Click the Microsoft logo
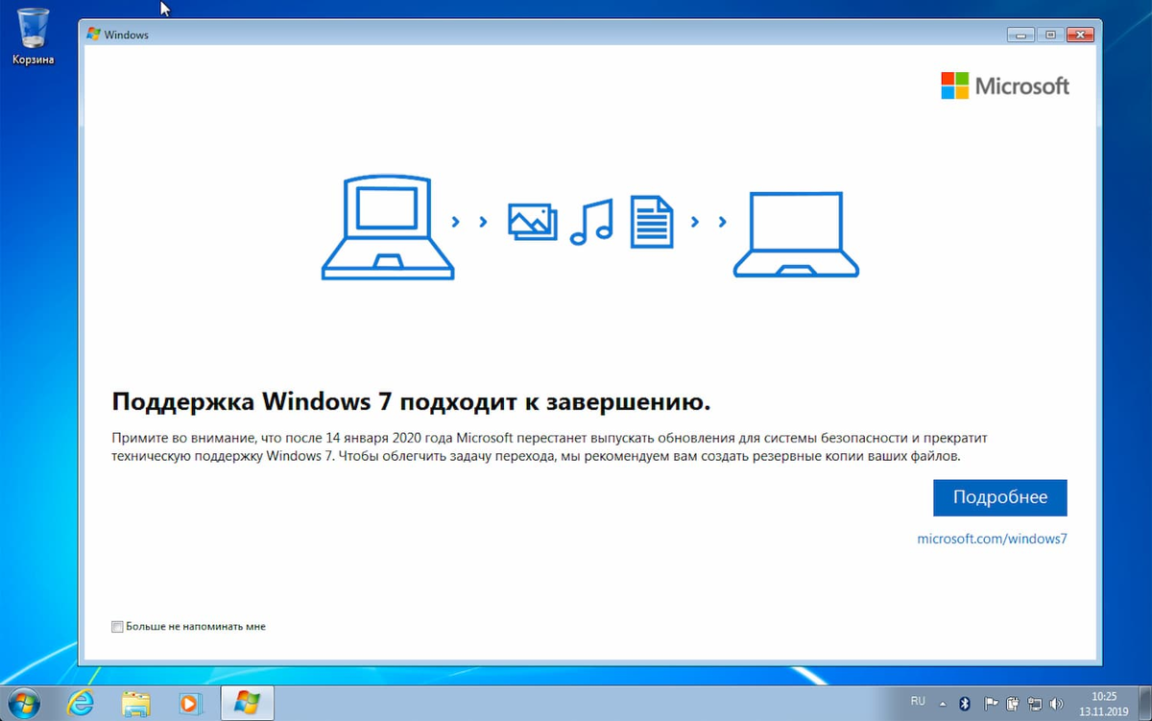1152x721 pixels. tap(1005, 85)
